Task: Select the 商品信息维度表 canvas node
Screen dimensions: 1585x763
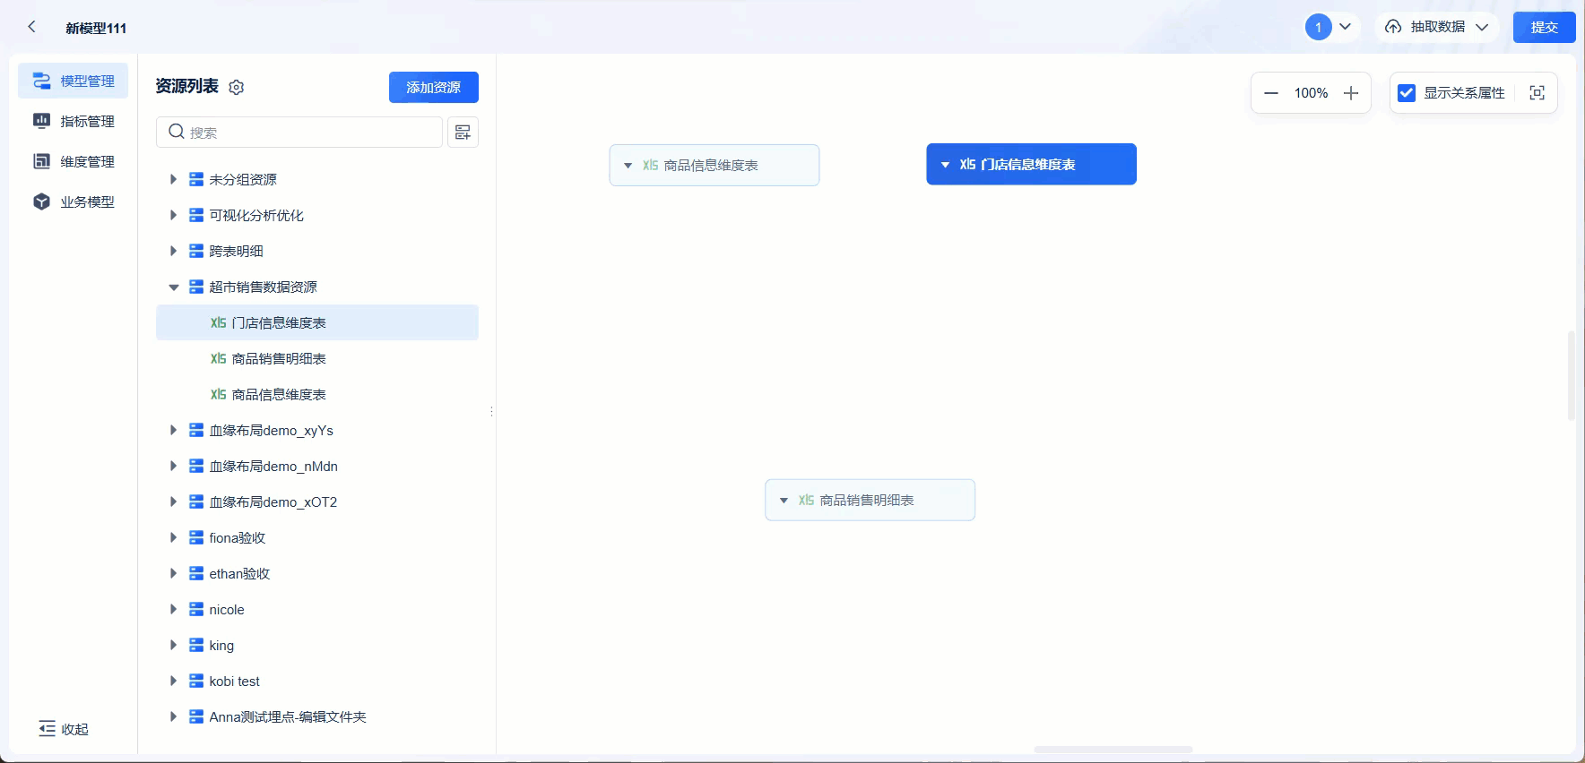Action: click(715, 166)
